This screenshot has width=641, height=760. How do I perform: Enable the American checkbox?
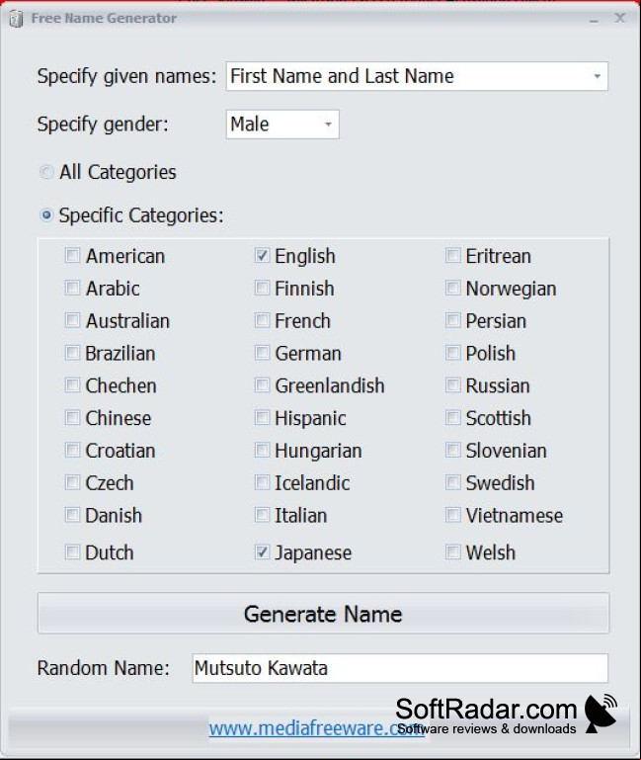(72, 255)
